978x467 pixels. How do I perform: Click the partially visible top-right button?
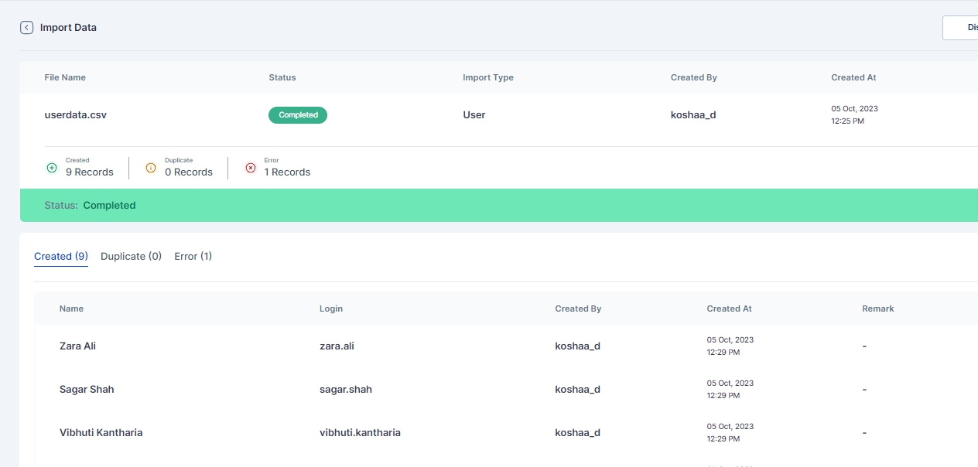tap(960, 27)
